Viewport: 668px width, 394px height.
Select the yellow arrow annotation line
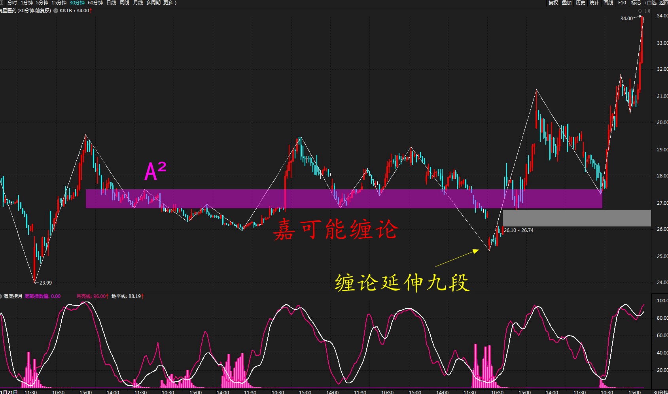tap(457, 258)
